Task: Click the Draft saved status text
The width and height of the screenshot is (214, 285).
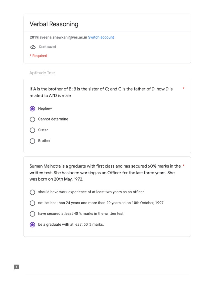Action: (47, 47)
